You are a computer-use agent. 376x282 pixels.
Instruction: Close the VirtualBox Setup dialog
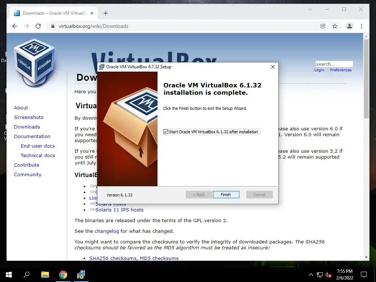point(273,67)
